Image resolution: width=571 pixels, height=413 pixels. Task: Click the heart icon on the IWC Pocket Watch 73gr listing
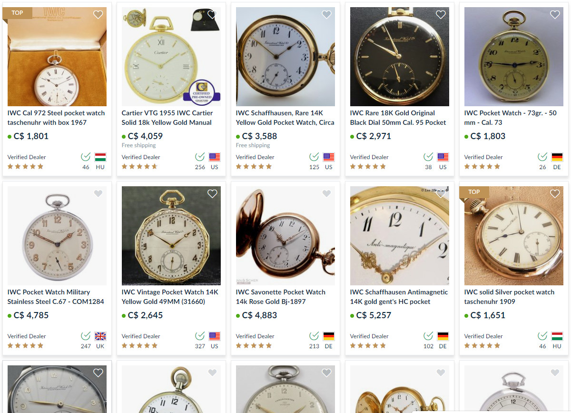(x=555, y=14)
